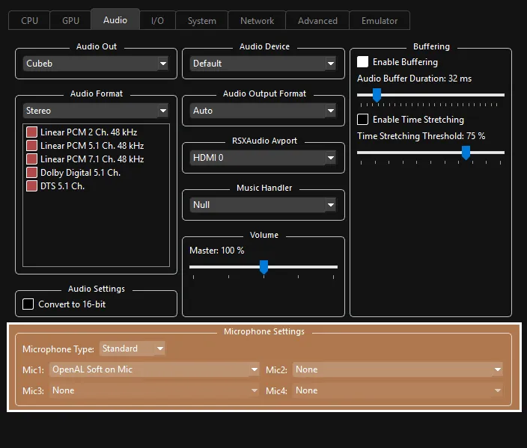Expand the Mic4 None dropdown

click(397, 390)
